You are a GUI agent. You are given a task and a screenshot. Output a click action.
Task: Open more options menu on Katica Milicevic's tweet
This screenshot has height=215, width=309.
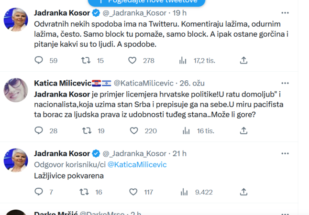[x=285, y=83]
